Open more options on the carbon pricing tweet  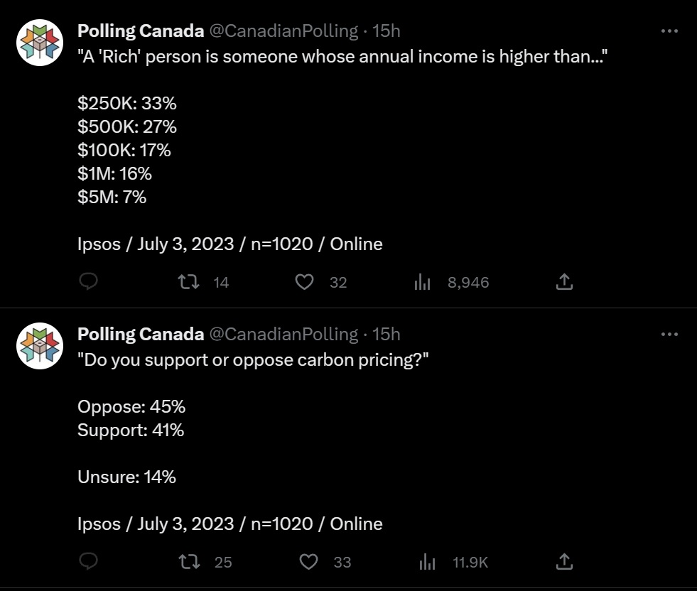669,334
